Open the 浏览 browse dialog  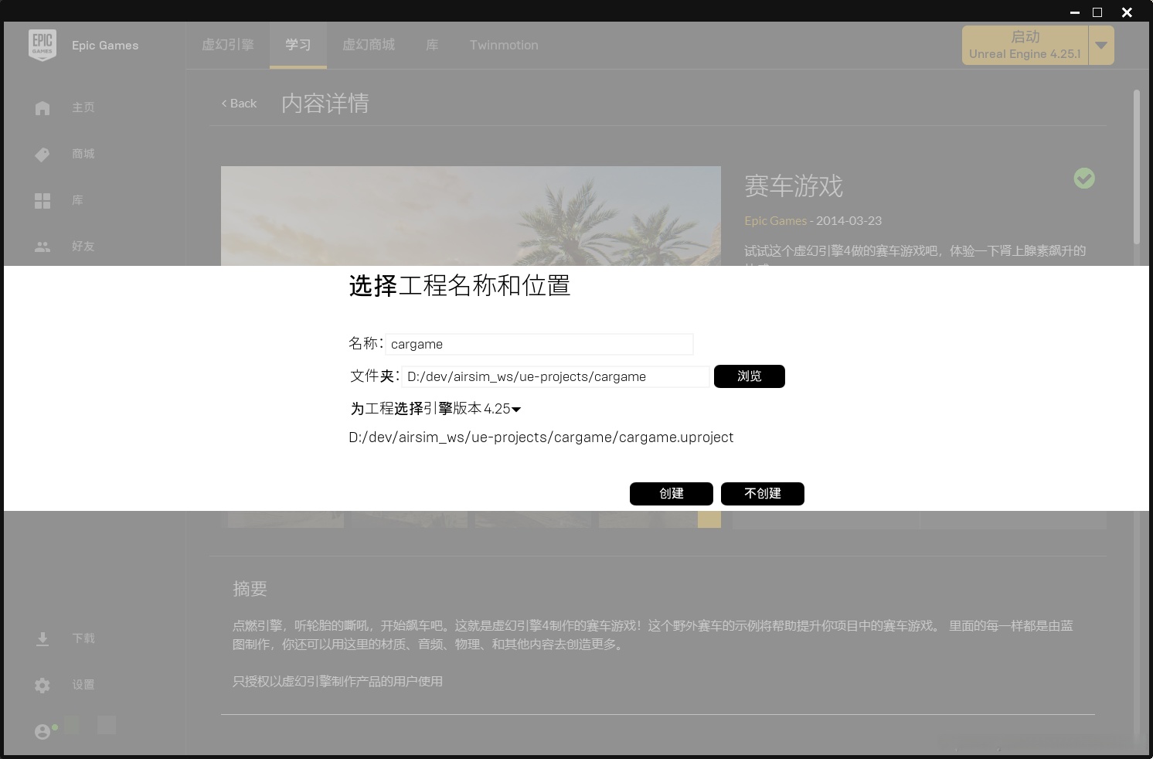click(x=749, y=376)
